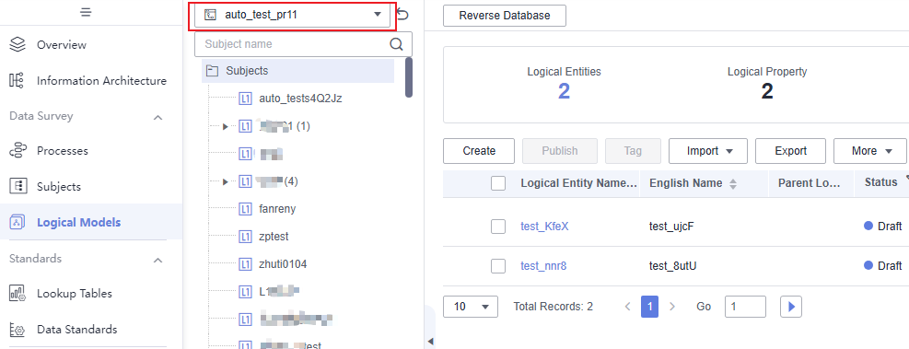Open Overview in the sidebar
Viewport: 909px width, 349px height.
tap(62, 44)
